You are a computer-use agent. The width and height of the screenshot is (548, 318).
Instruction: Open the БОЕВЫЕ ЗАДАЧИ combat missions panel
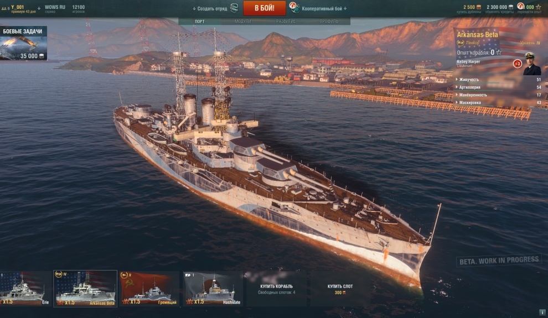[x=23, y=43]
